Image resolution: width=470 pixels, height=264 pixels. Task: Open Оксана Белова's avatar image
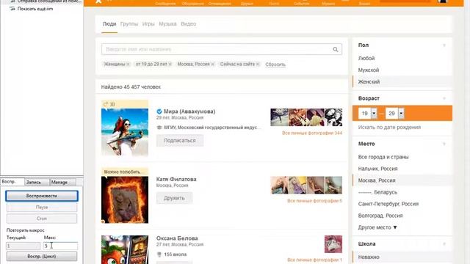point(125,249)
